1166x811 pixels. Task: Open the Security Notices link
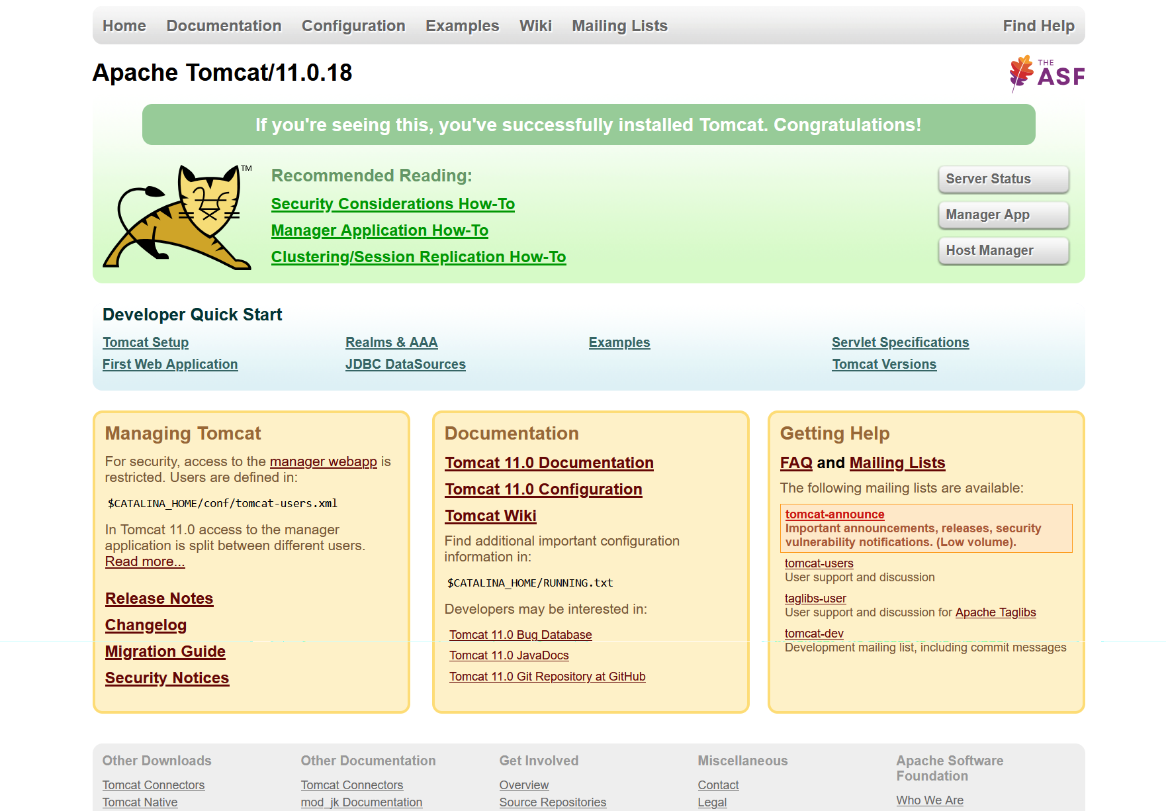(167, 678)
